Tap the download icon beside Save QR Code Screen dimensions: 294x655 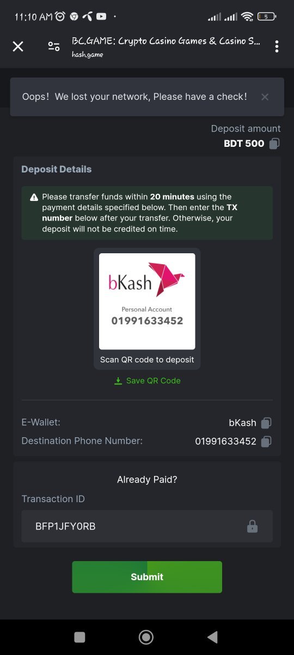pos(118,380)
